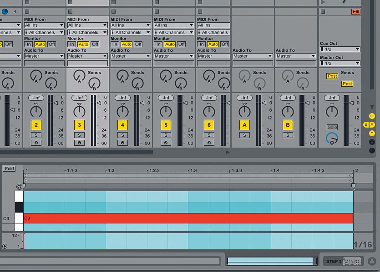The height and width of the screenshot is (272, 380).
Task: Open the Audio To Master dropdown on track 2
Action: tap(44, 56)
